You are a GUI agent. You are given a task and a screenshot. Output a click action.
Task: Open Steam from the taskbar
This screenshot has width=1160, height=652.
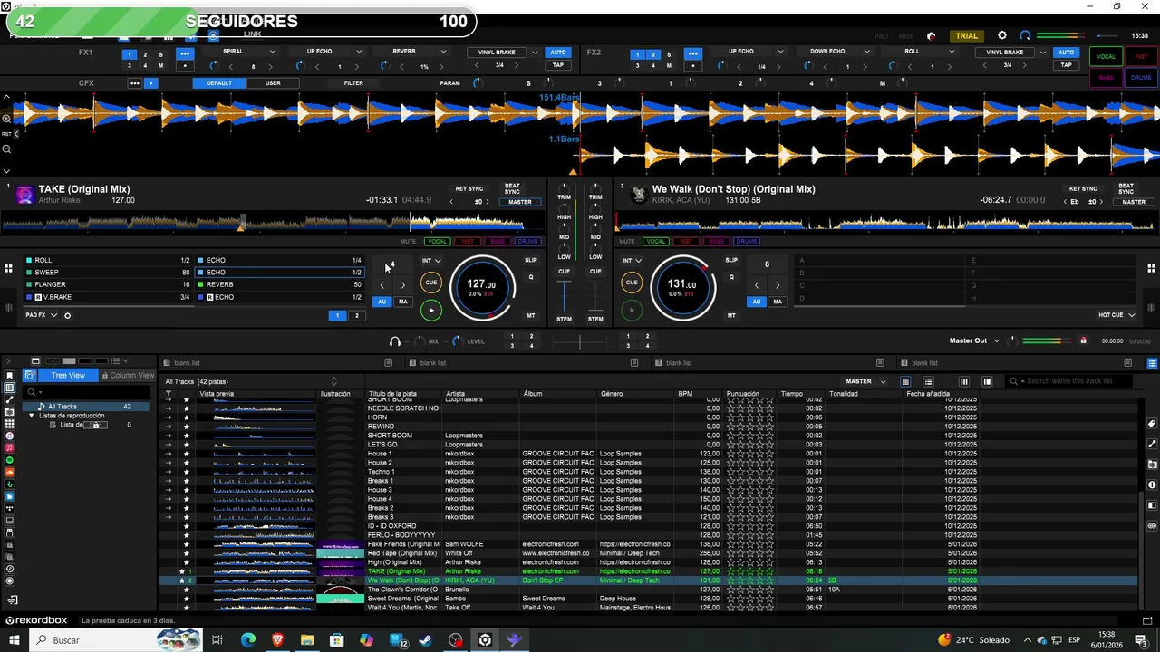[x=425, y=640]
